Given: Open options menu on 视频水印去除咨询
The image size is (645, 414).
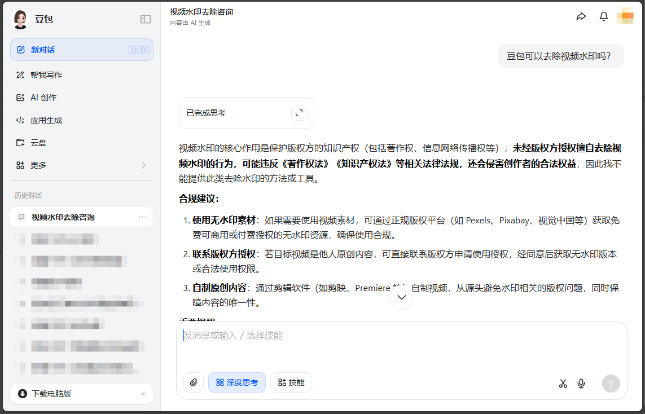Looking at the screenshot, I should coord(143,217).
